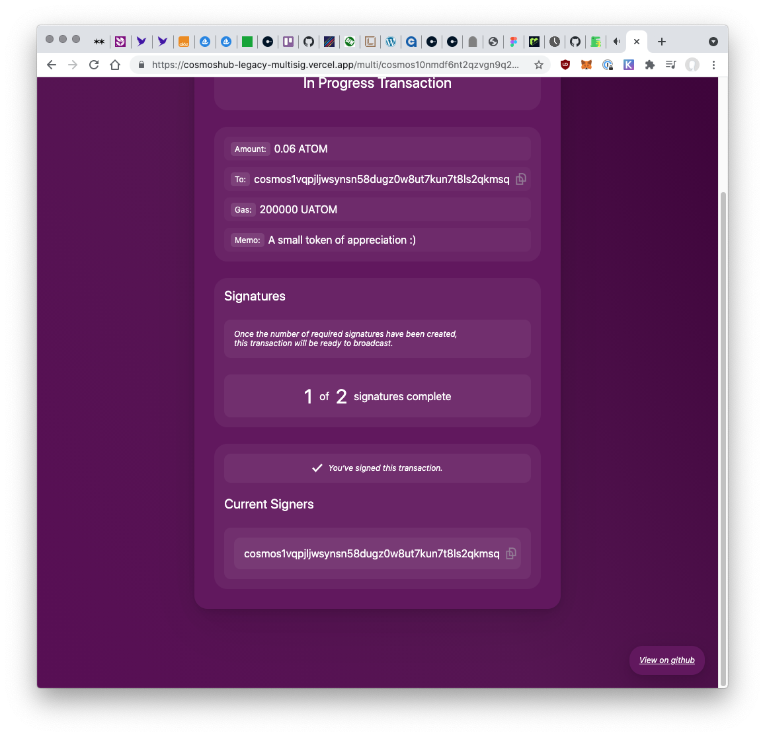Reload the multisig page
765x737 pixels.
94,65
